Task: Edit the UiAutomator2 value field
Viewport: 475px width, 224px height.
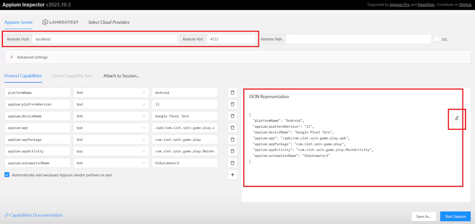Action: click(185, 163)
